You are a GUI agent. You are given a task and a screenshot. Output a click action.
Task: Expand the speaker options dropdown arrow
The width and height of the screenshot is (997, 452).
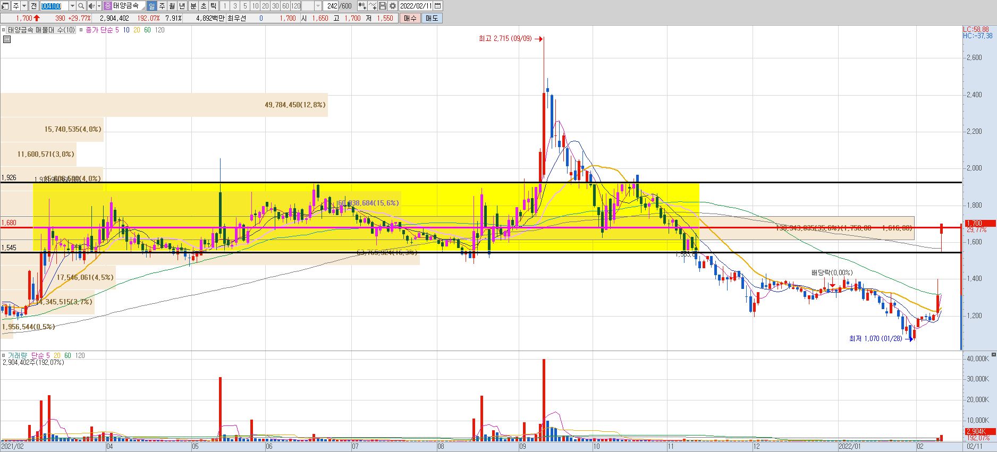pos(99,6)
